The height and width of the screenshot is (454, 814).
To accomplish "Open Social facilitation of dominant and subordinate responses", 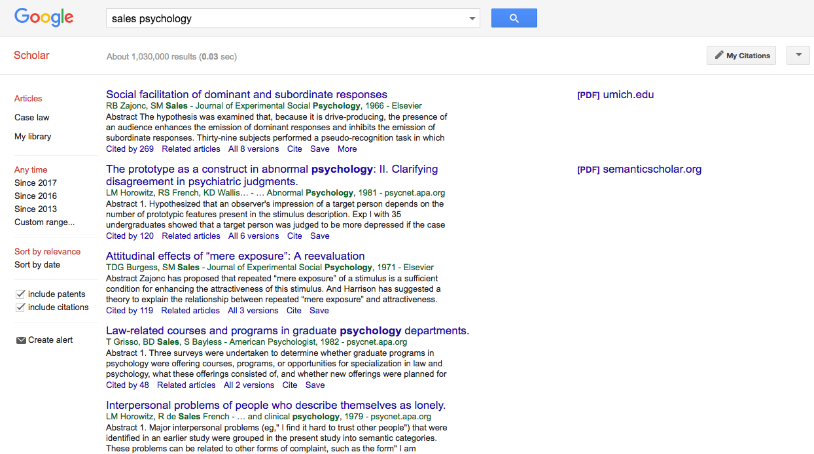I will pos(247,95).
